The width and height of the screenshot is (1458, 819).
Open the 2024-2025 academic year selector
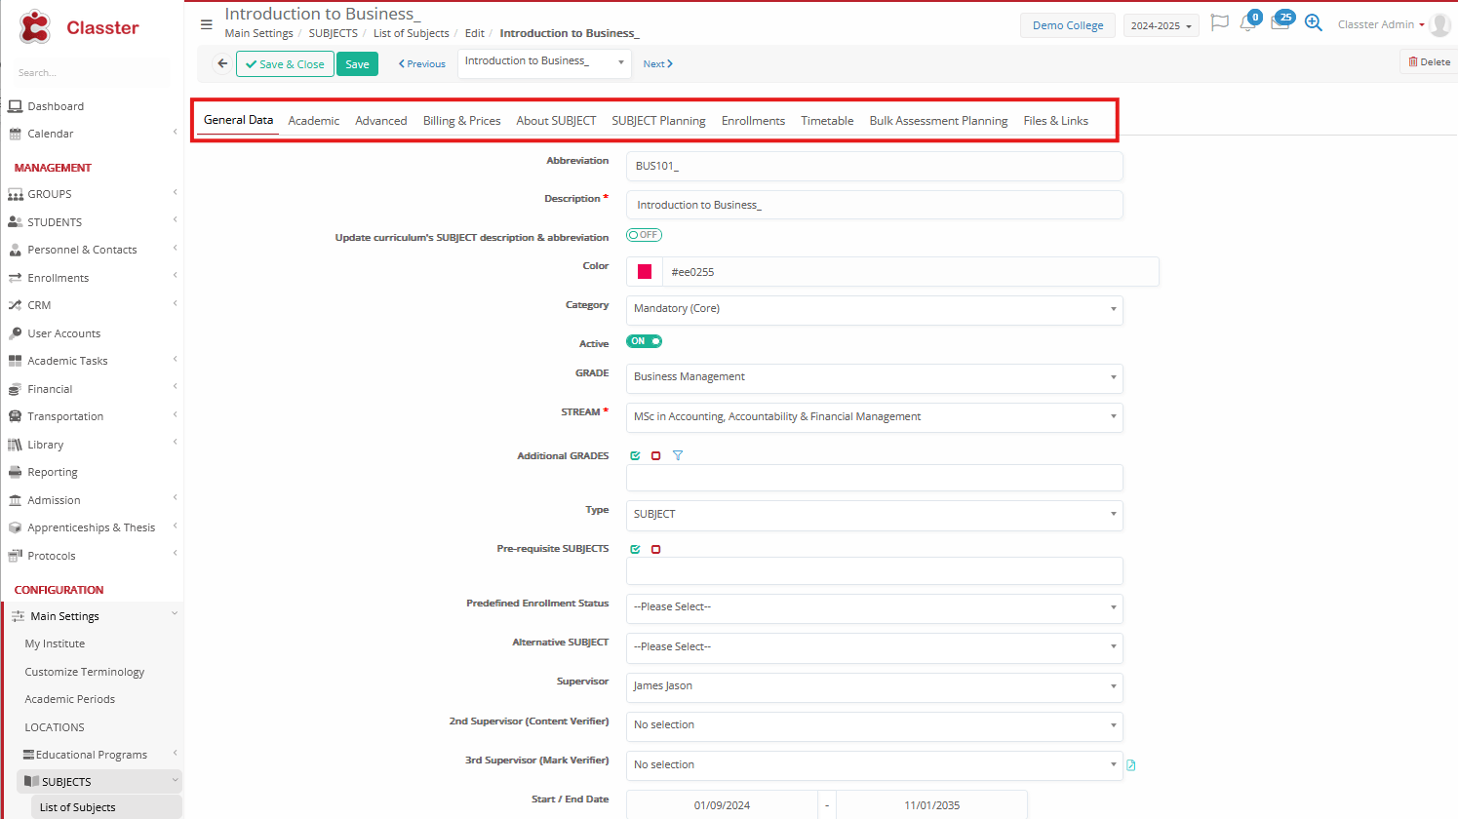click(1161, 25)
